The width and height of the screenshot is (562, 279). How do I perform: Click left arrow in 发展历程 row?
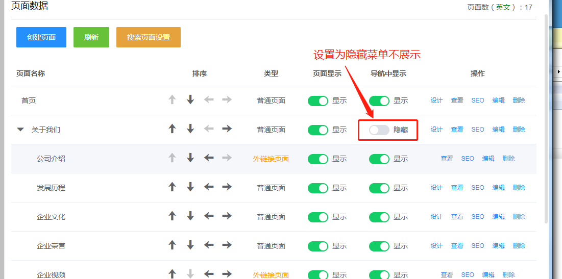coord(209,187)
